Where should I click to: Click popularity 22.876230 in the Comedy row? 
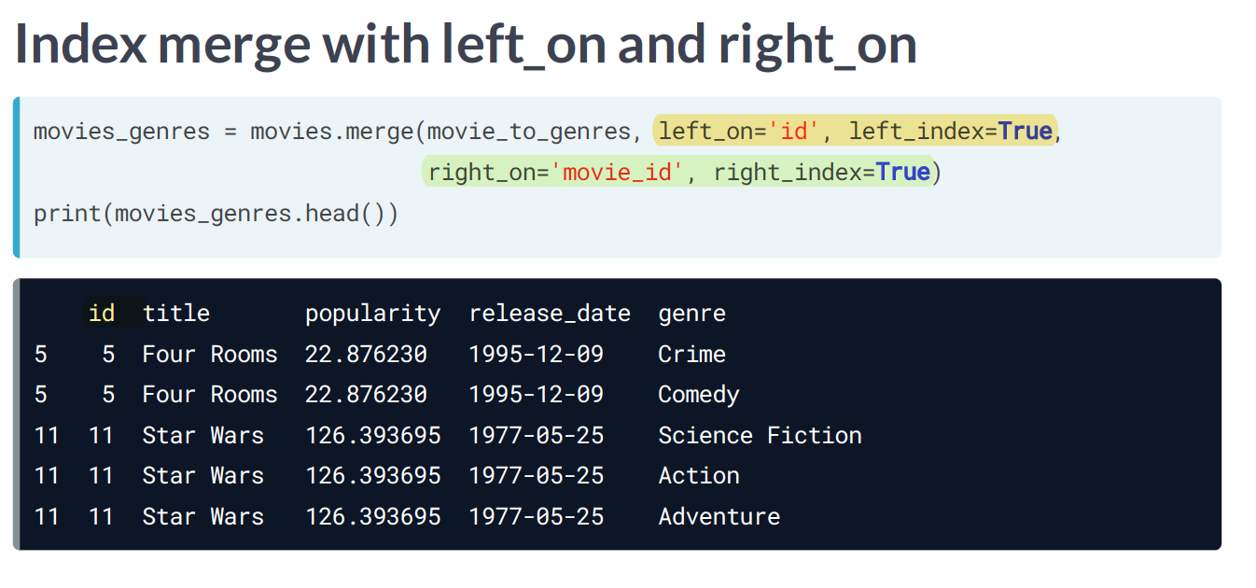tap(366, 395)
